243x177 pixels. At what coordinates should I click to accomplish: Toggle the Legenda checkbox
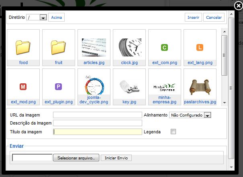coord(173,132)
